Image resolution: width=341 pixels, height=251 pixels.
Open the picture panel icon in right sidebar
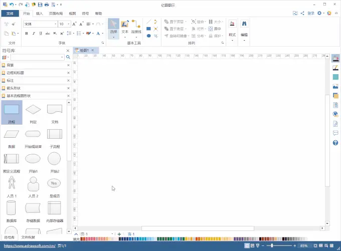[335, 87]
